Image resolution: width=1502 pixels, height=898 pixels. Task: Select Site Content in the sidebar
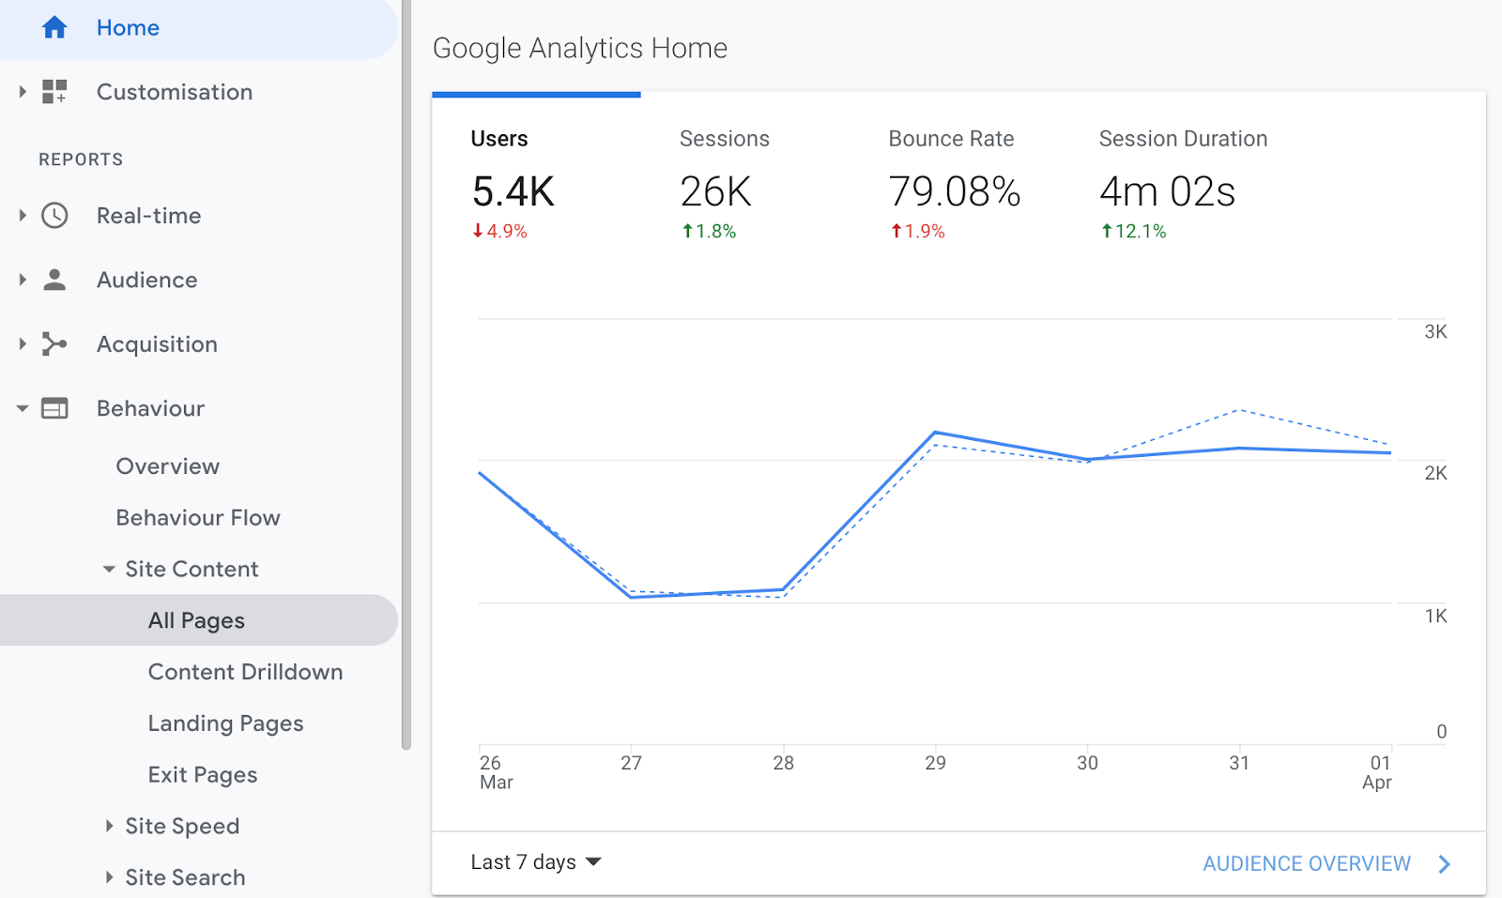click(192, 570)
